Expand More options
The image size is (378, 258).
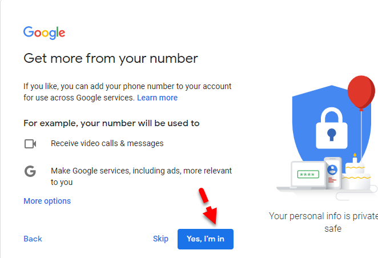coord(47,201)
